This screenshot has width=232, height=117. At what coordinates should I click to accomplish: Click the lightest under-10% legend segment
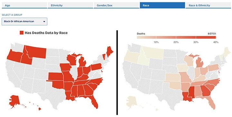(147, 37)
